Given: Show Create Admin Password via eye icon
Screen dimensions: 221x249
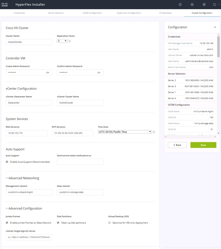Looking at the screenshot, I should pos(48,73).
